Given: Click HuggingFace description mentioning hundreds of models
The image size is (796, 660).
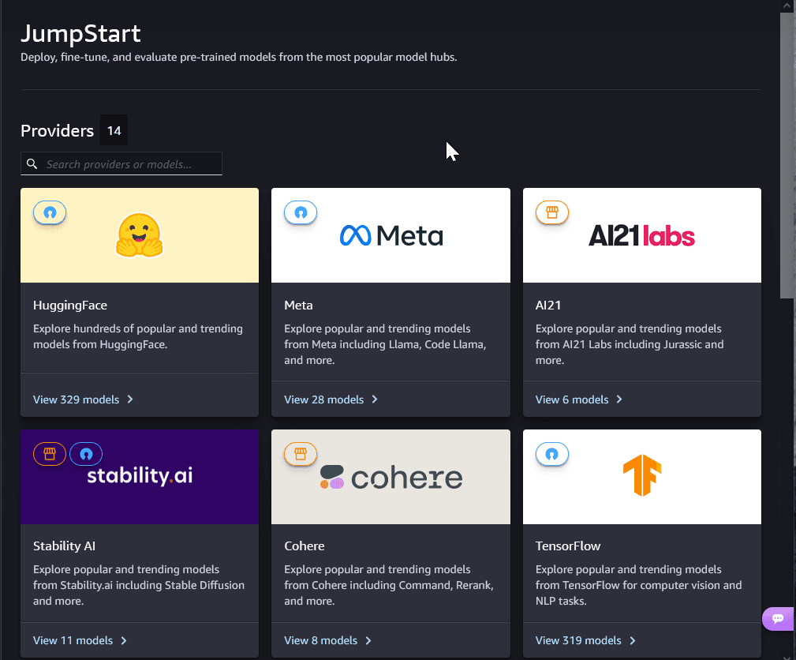Looking at the screenshot, I should click(137, 336).
